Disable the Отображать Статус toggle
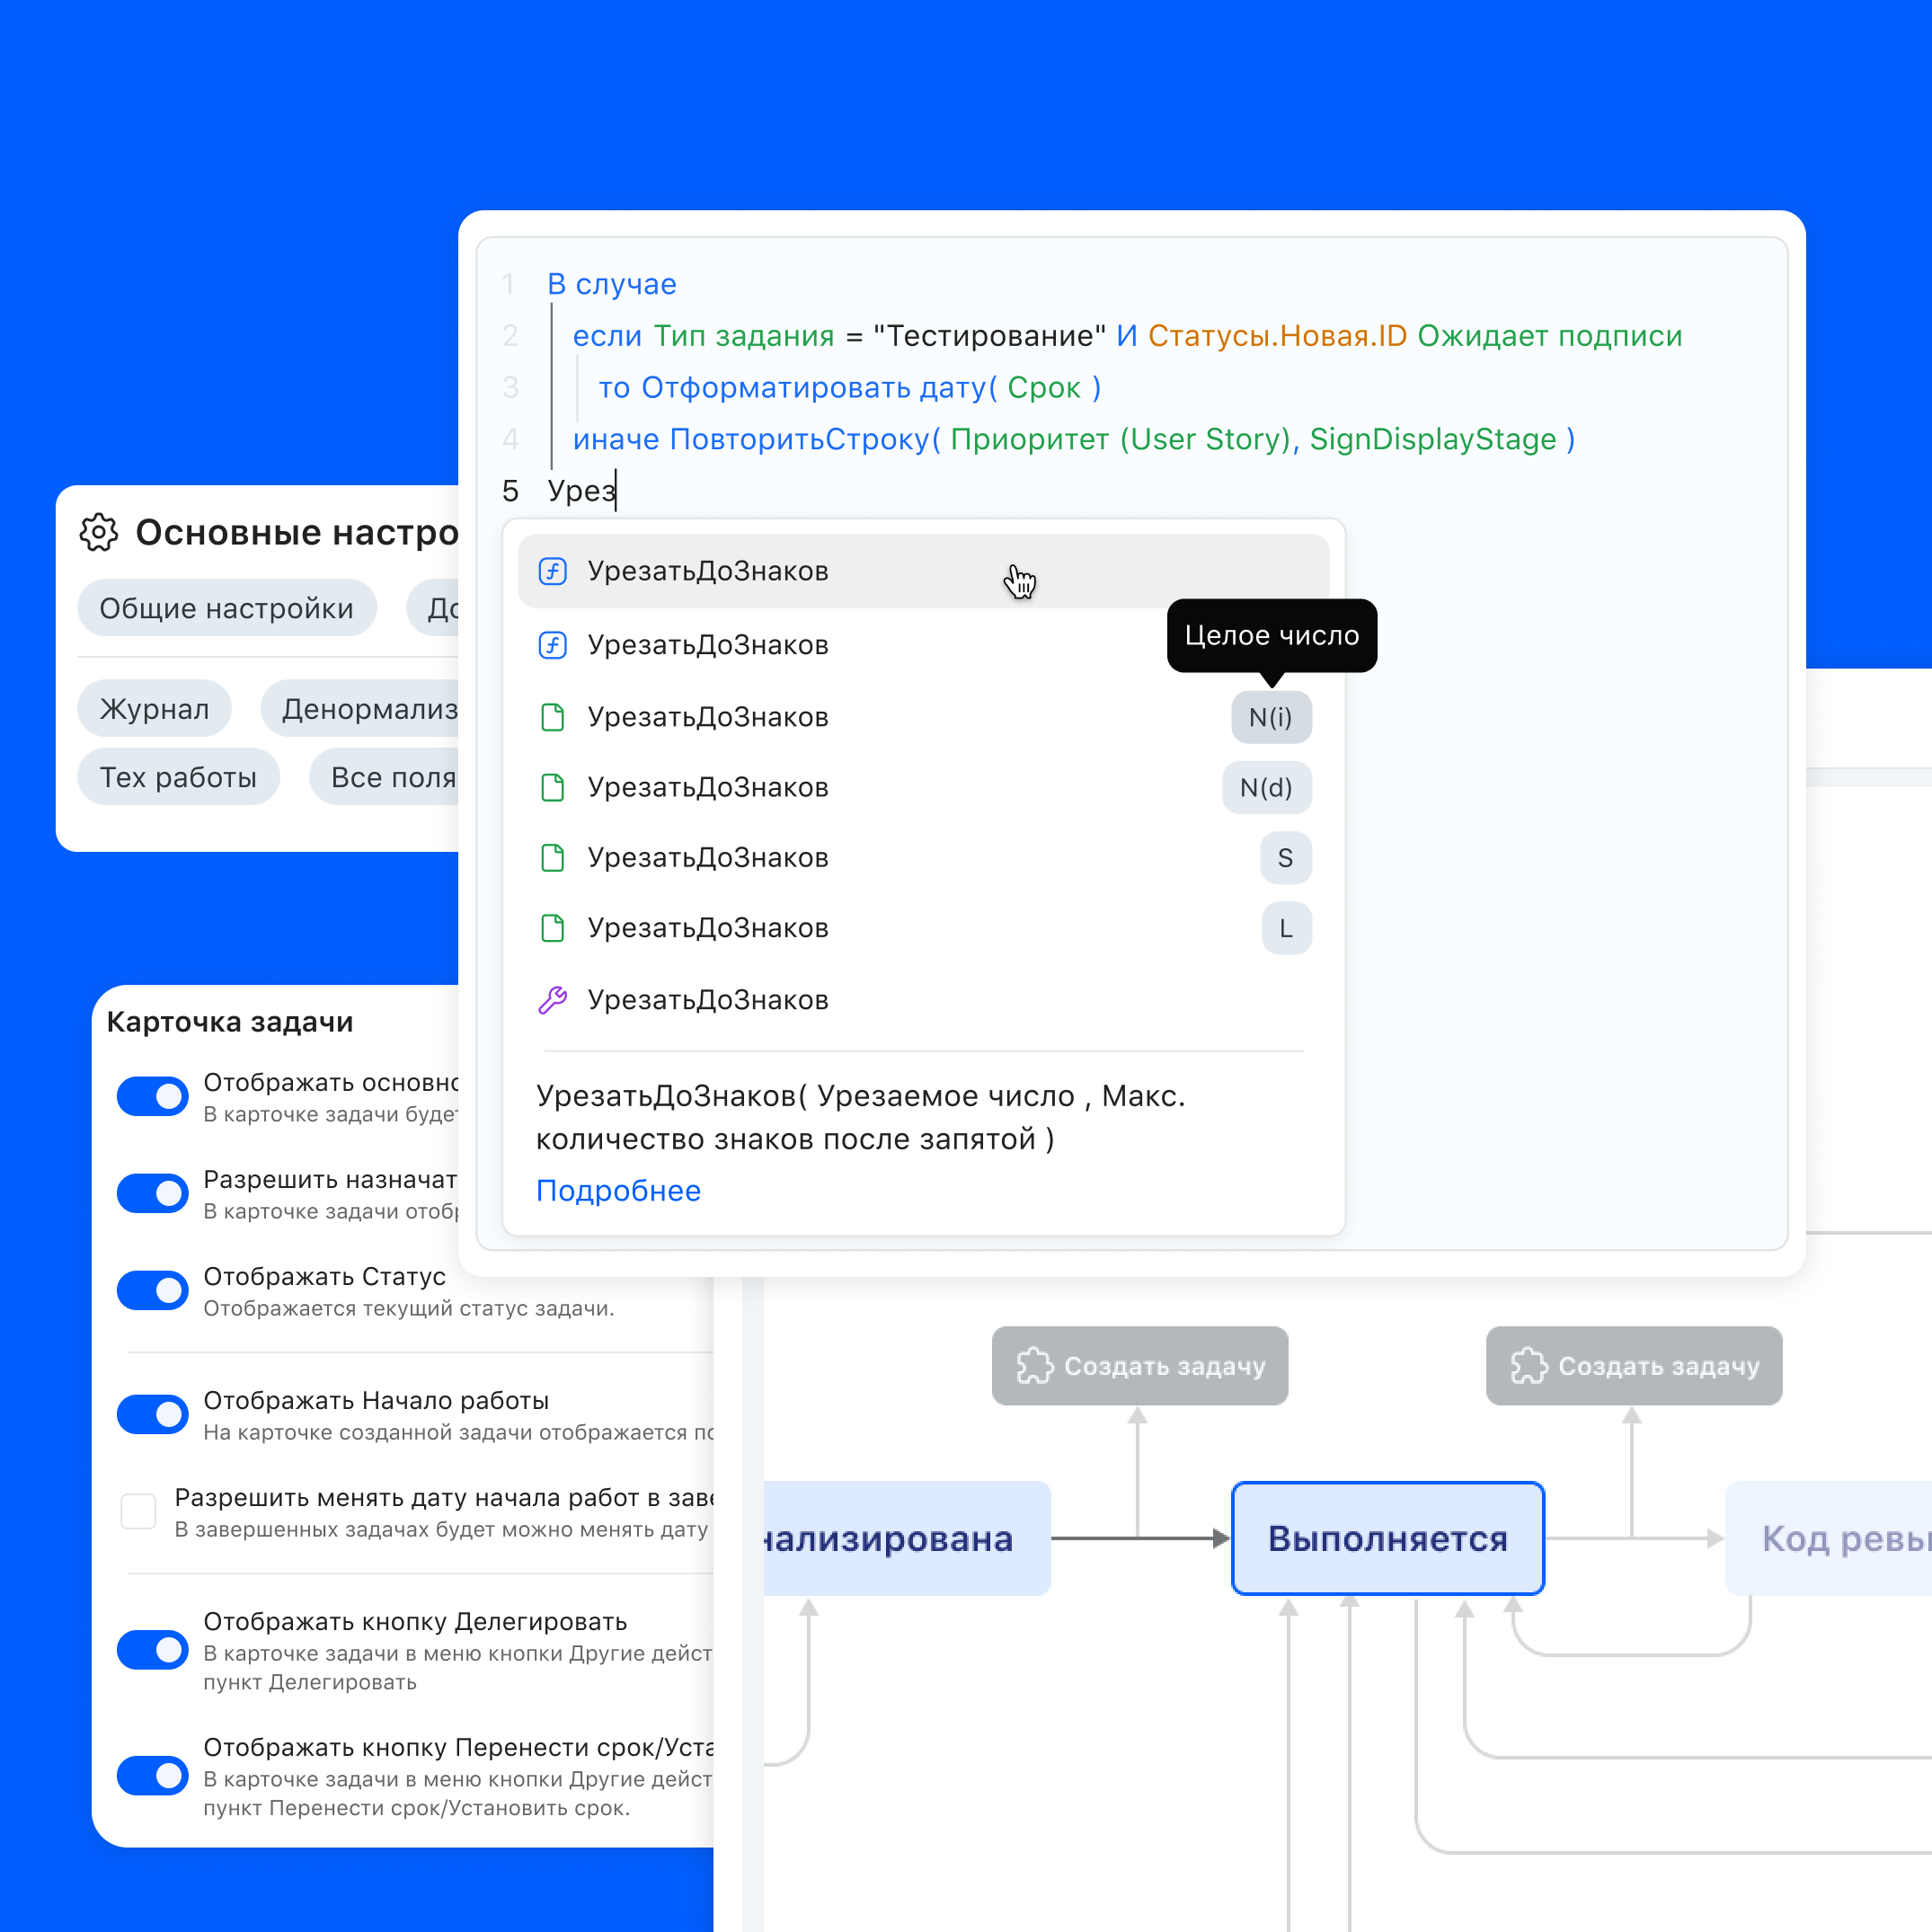 coord(152,1290)
